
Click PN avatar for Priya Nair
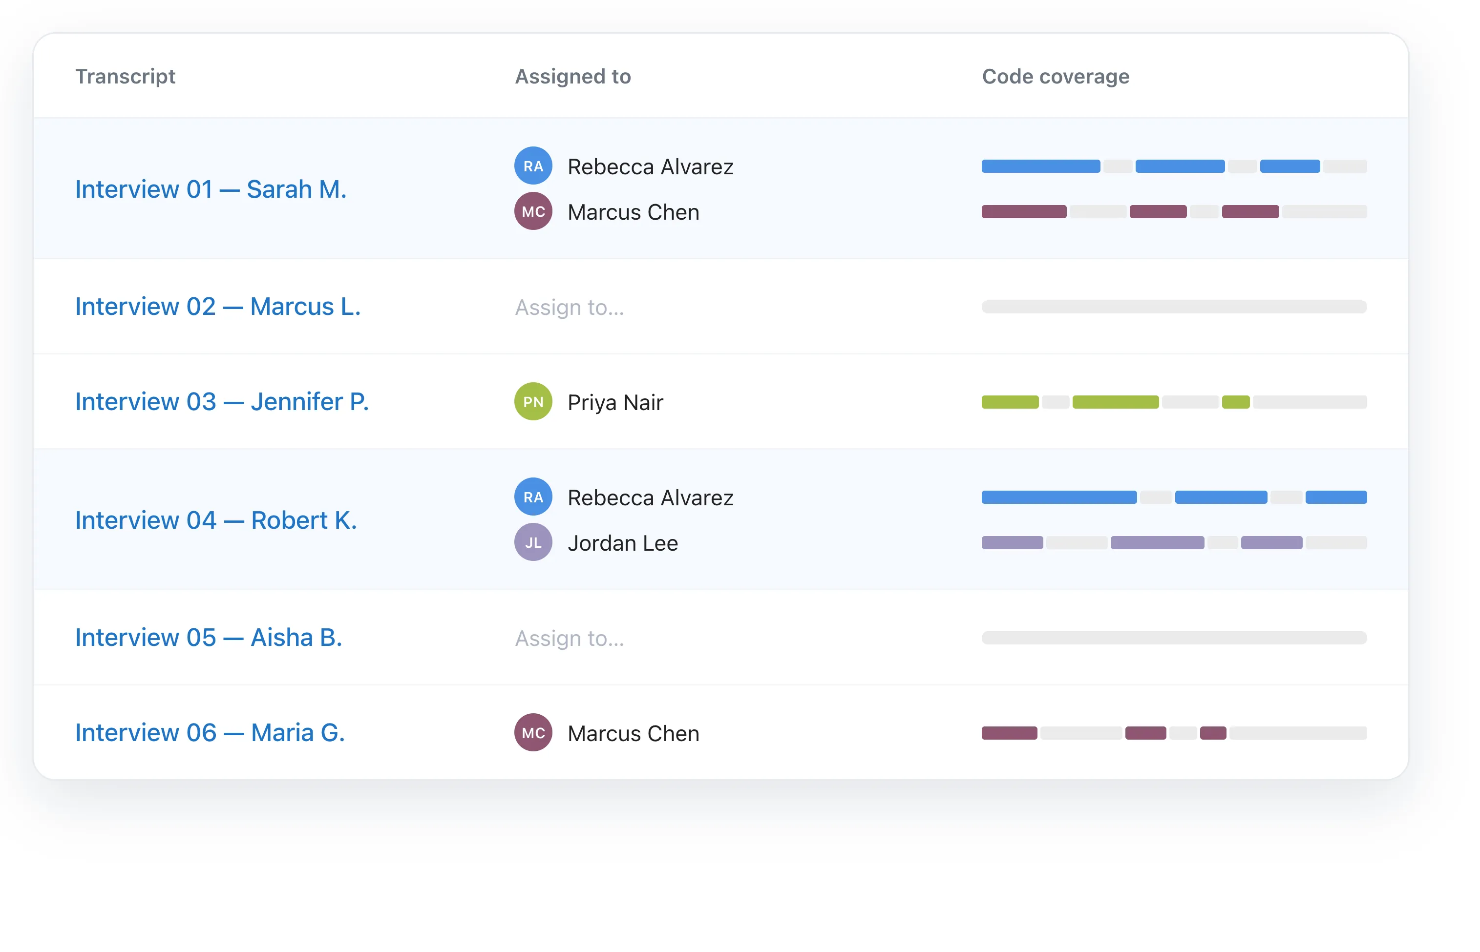(533, 402)
